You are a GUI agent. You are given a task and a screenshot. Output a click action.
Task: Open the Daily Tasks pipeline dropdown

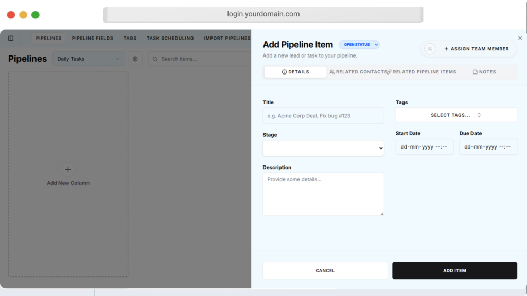pyautogui.click(x=89, y=59)
